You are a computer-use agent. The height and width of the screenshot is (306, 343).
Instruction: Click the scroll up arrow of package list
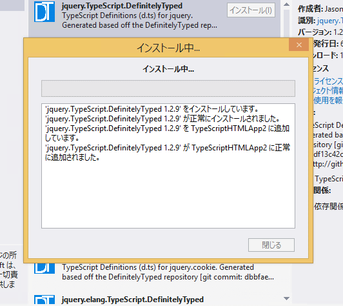(x=286, y=5)
